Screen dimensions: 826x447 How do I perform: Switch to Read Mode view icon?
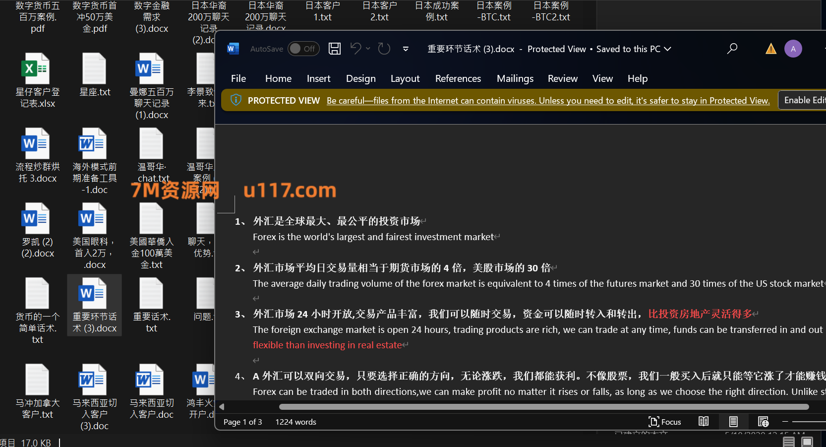point(704,422)
